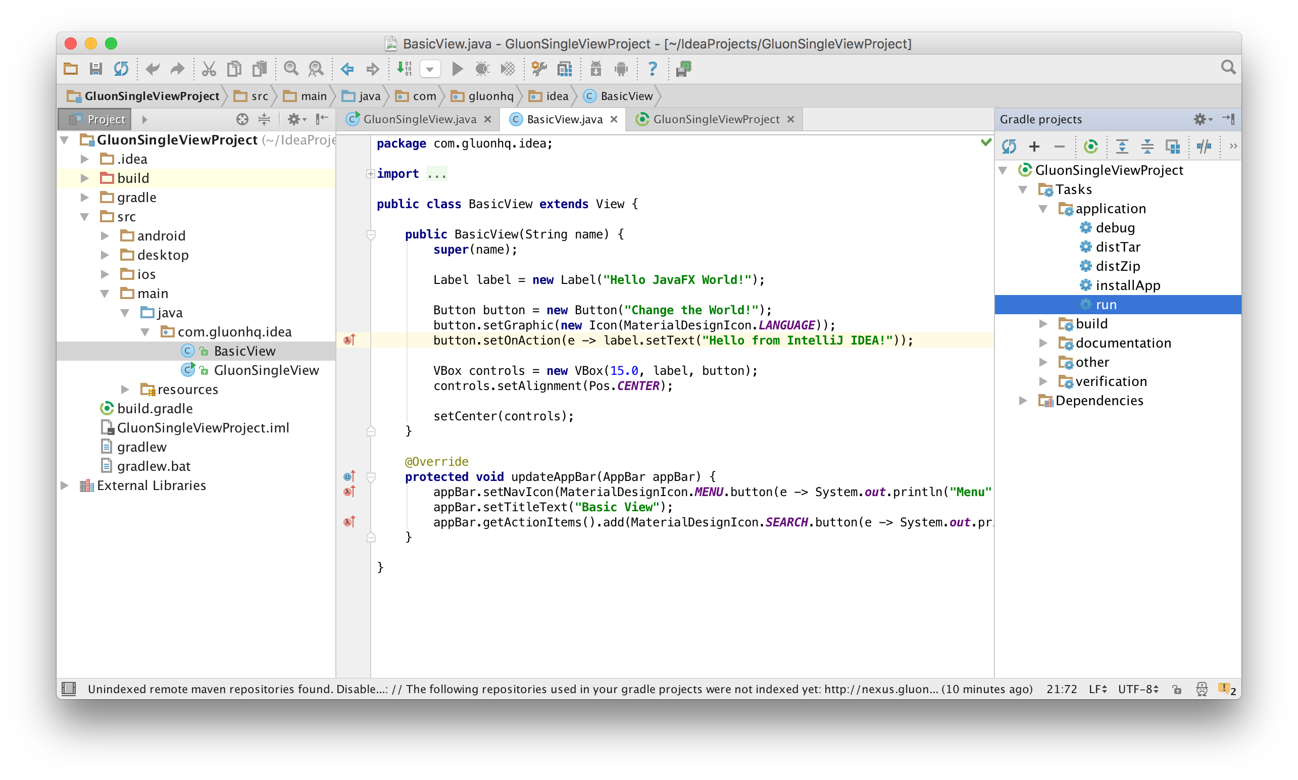
Task: Click Collapse All in Gradle panel
Action: [x=1147, y=146]
